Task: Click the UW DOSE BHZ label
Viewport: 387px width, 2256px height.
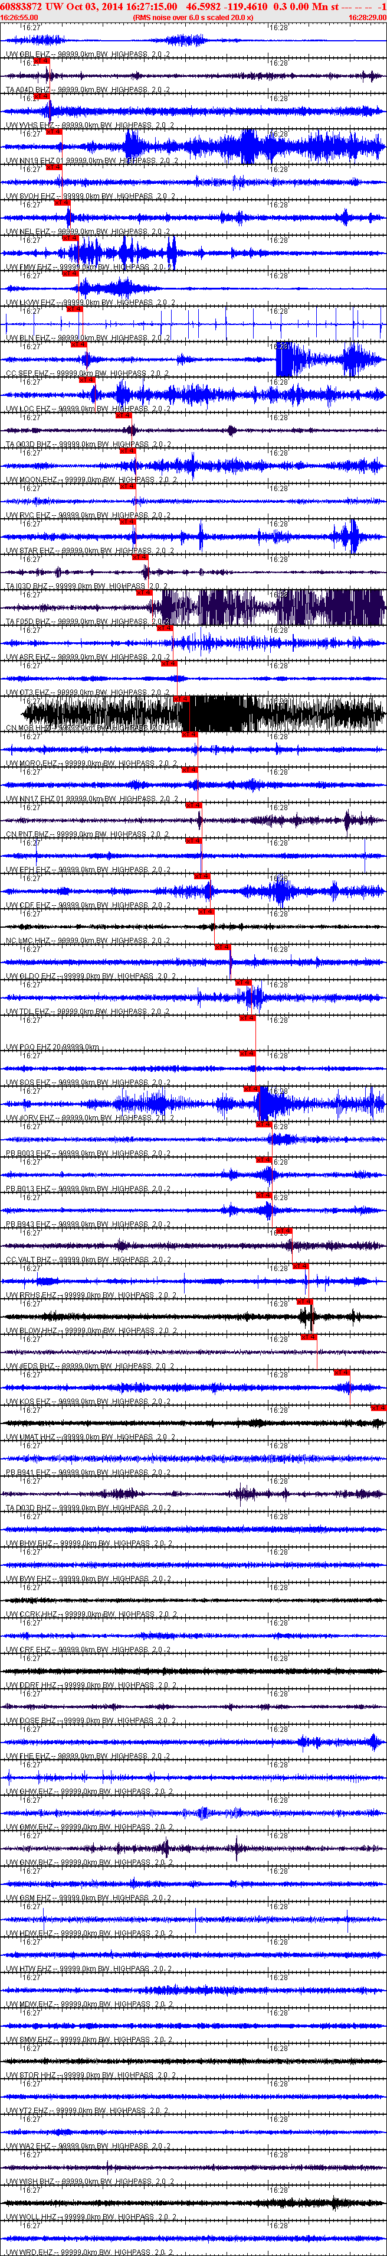Action: coord(90,1721)
